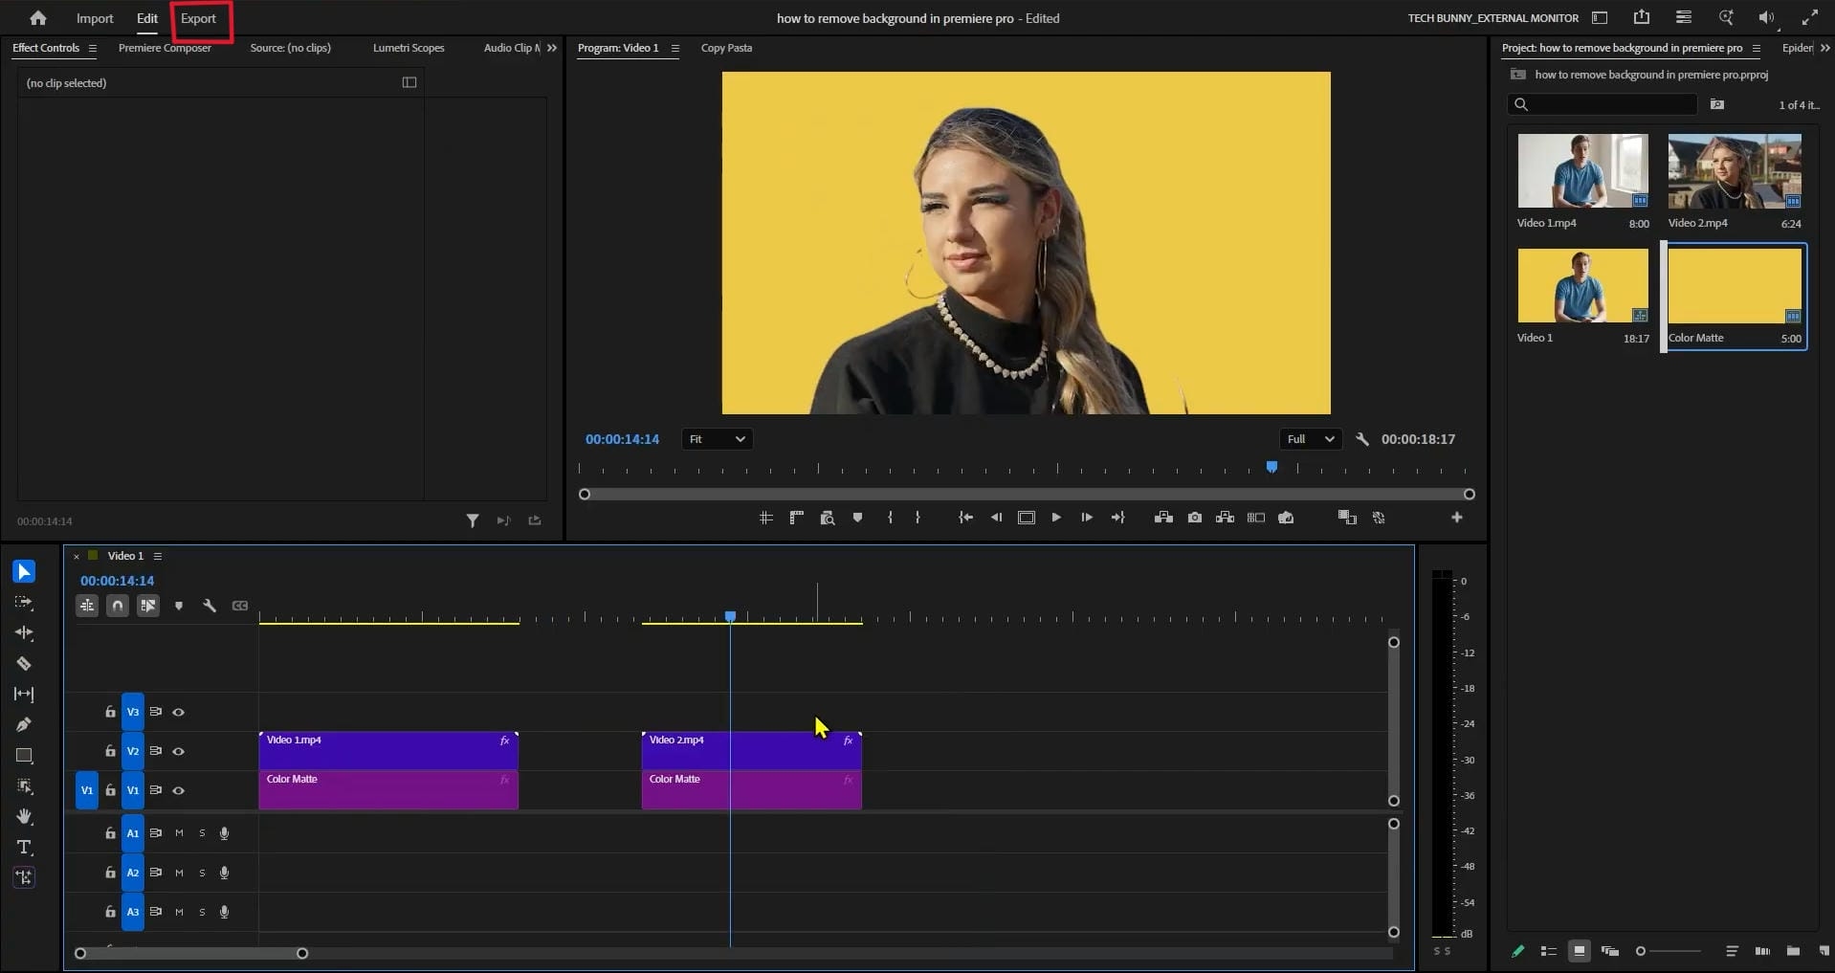
Task: Open the Project panel hamburger menu
Action: 1756,48
